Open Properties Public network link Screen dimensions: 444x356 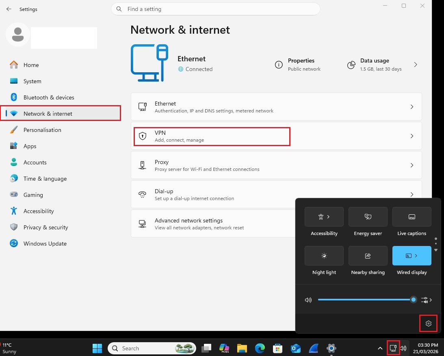pos(298,65)
